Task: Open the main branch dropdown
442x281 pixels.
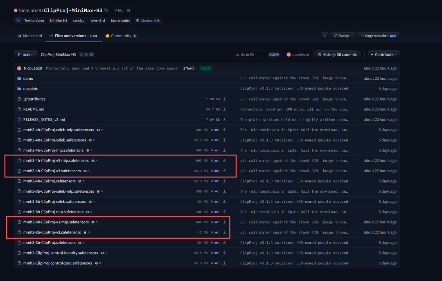Action: [x=26, y=55]
